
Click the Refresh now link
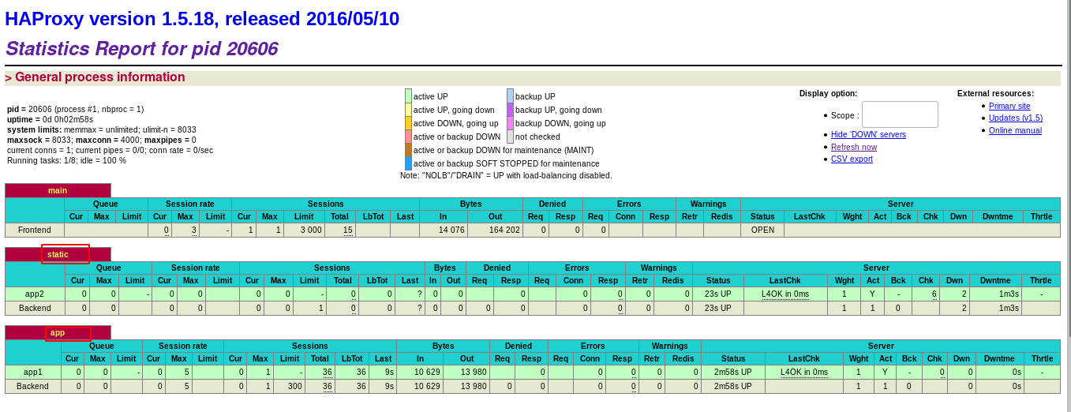(854, 147)
